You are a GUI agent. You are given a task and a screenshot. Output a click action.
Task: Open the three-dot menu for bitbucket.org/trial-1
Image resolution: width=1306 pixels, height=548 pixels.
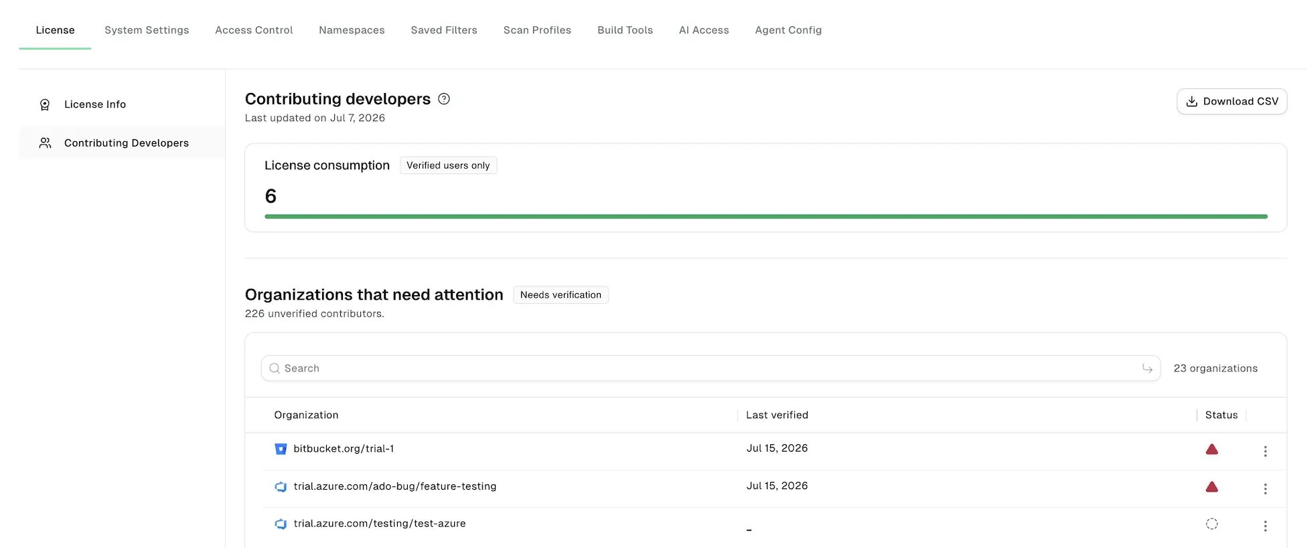coord(1265,452)
